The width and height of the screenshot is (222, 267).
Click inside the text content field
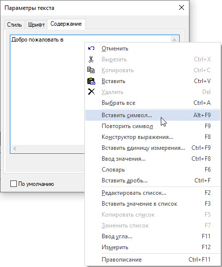tap(47, 92)
